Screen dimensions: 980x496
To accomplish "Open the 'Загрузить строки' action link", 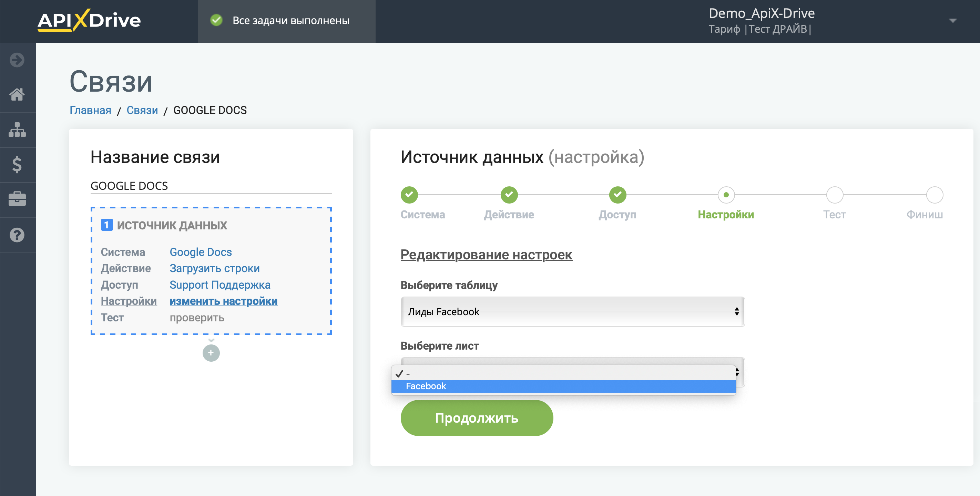I will [x=215, y=268].
